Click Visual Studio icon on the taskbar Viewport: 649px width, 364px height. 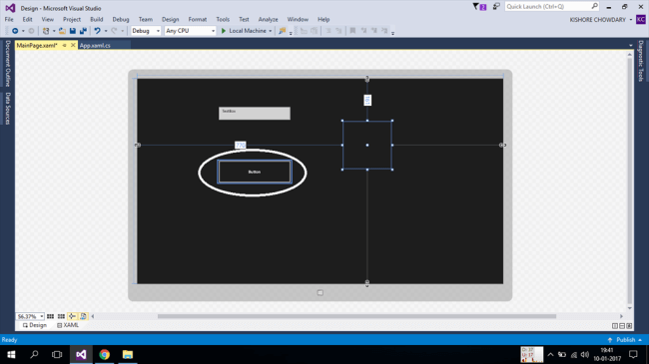pyautogui.click(x=81, y=354)
